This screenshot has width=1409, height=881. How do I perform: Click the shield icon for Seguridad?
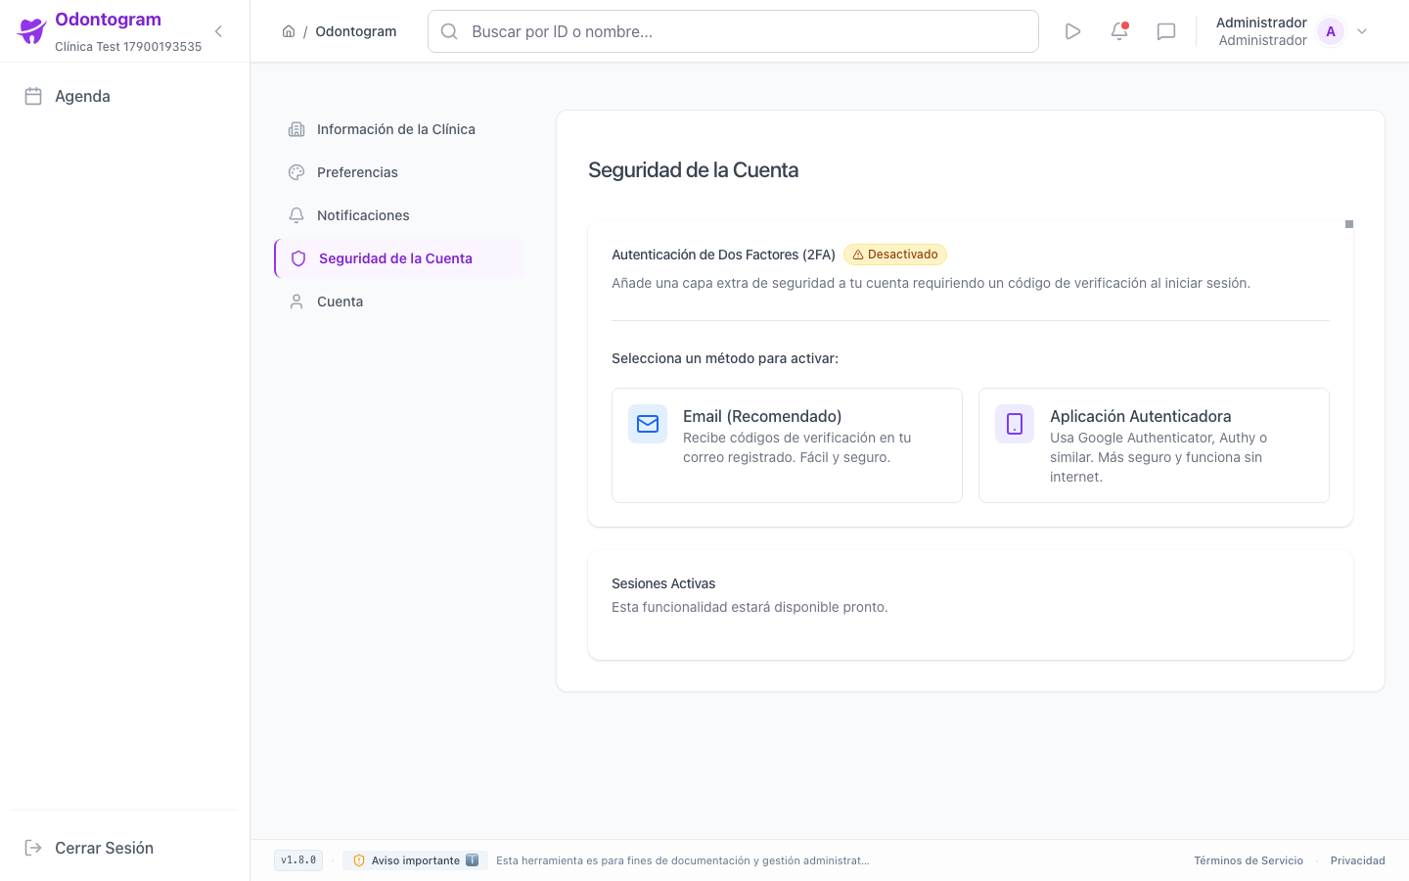298,258
